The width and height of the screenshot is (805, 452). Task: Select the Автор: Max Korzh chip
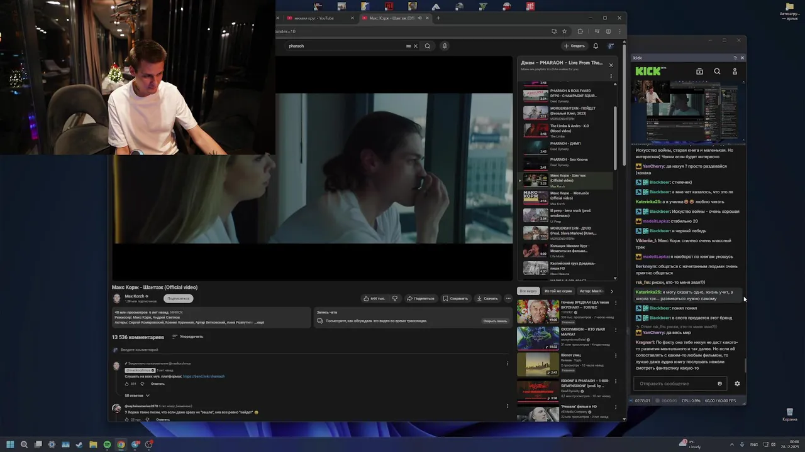pos(591,291)
